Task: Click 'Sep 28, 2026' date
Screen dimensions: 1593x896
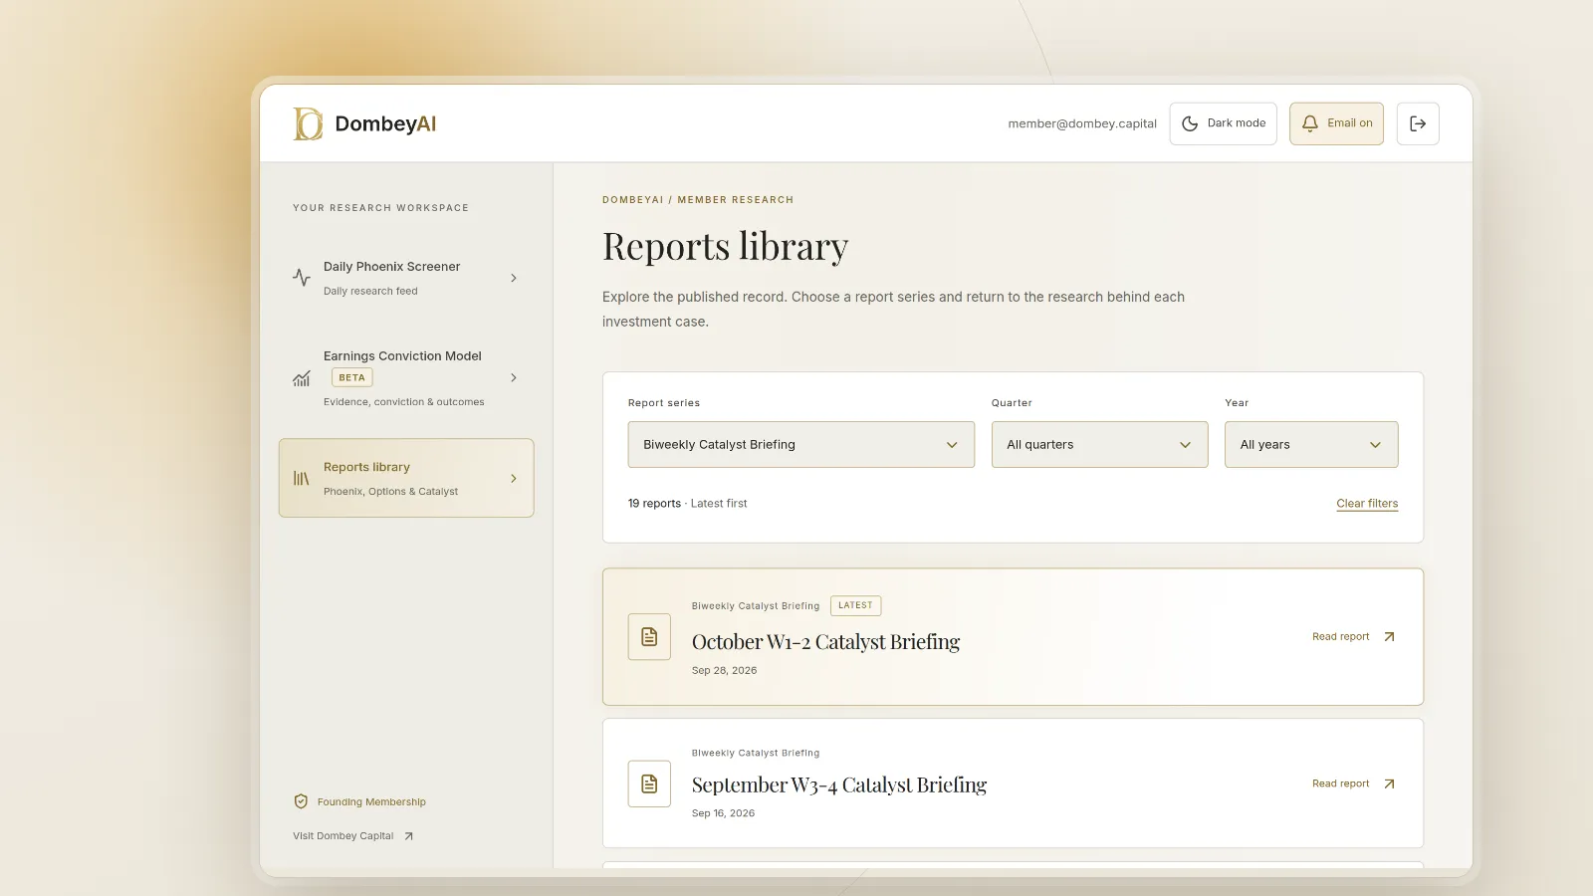Action: click(x=725, y=671)
